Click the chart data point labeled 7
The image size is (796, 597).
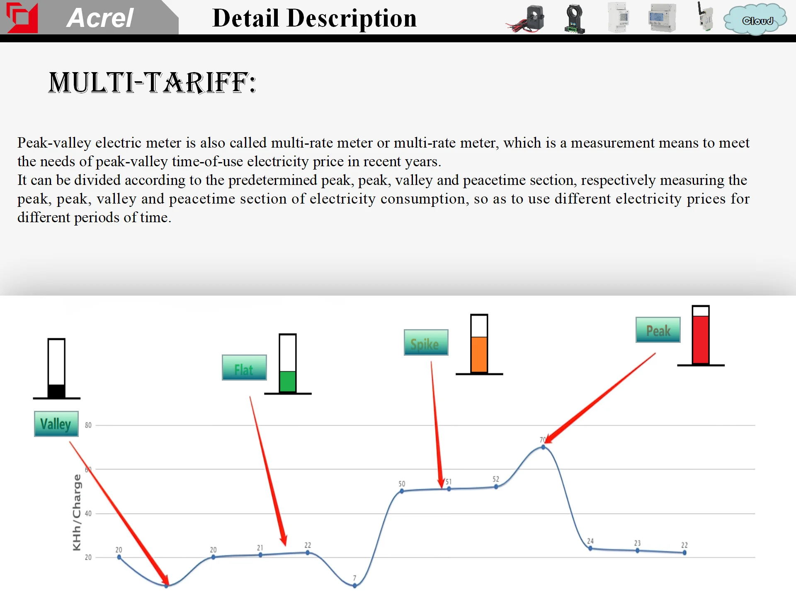tap(354, 585)
